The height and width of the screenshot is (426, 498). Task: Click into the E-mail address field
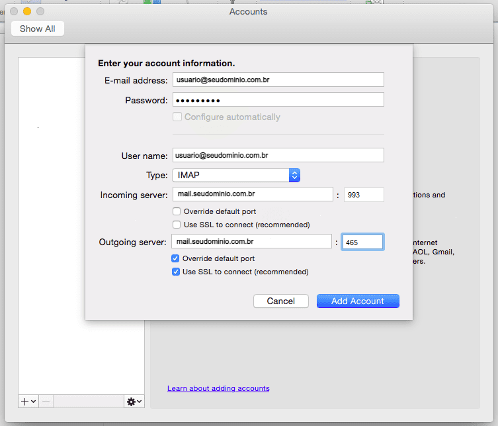278,80
